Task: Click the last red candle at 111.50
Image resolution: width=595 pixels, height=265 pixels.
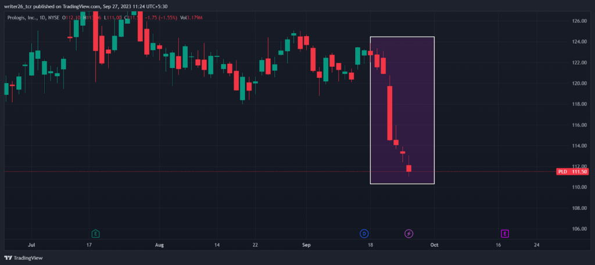Action: 408,168
